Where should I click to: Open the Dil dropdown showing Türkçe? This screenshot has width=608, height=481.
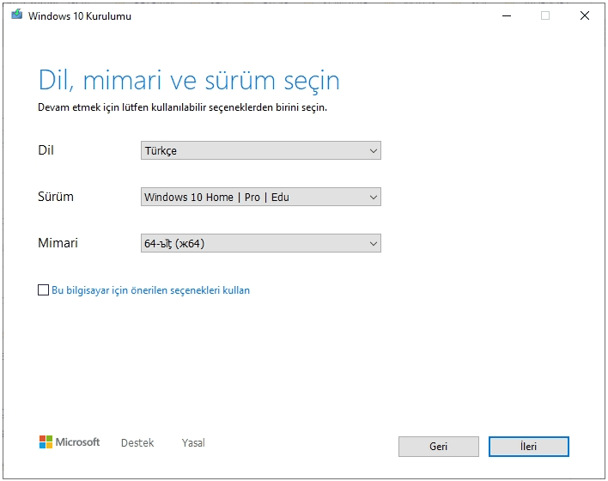click(260, 150)
